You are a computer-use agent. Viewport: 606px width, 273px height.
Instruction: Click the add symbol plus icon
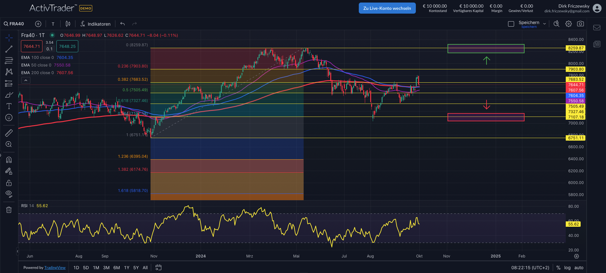point(38,24)
